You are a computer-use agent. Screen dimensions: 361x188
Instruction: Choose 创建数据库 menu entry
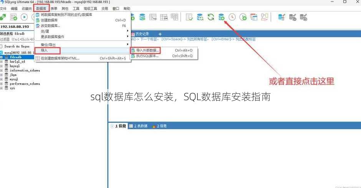[x=83, y=20]
